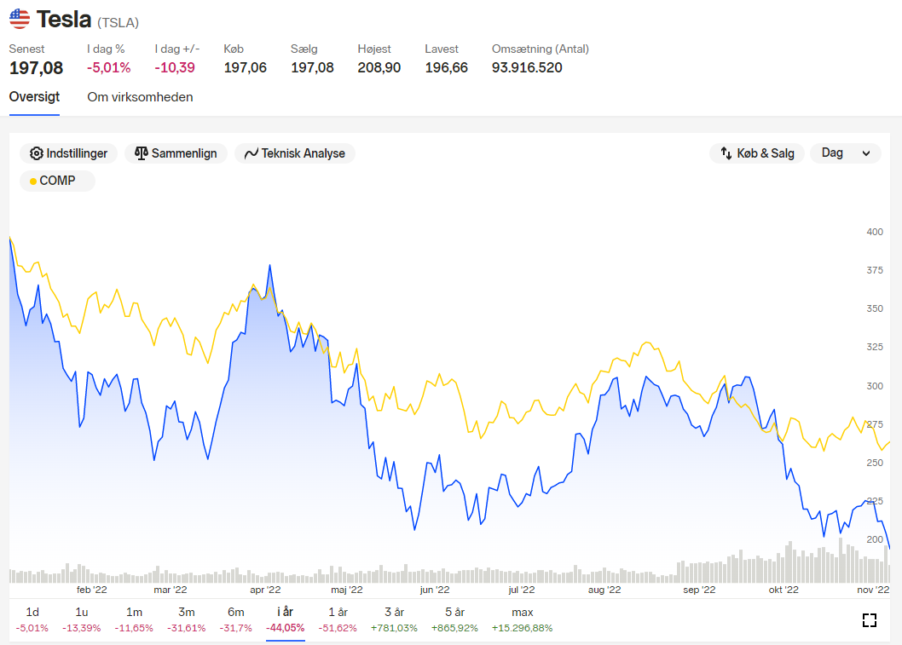Select the Oversigt tab
Screen dimensions: 902x645
(34, 96)
